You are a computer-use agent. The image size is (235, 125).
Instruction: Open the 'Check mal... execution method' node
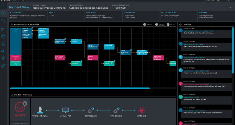(27, 36)
